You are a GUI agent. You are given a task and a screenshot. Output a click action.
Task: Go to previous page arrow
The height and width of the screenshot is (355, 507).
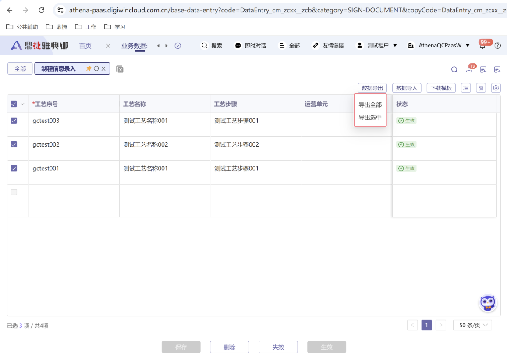coord(412,325)
